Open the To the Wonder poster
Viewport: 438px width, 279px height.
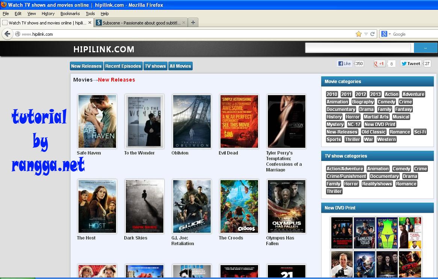point(144,121)
